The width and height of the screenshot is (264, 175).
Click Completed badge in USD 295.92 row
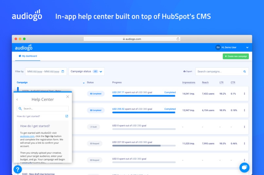coord(96,110)
